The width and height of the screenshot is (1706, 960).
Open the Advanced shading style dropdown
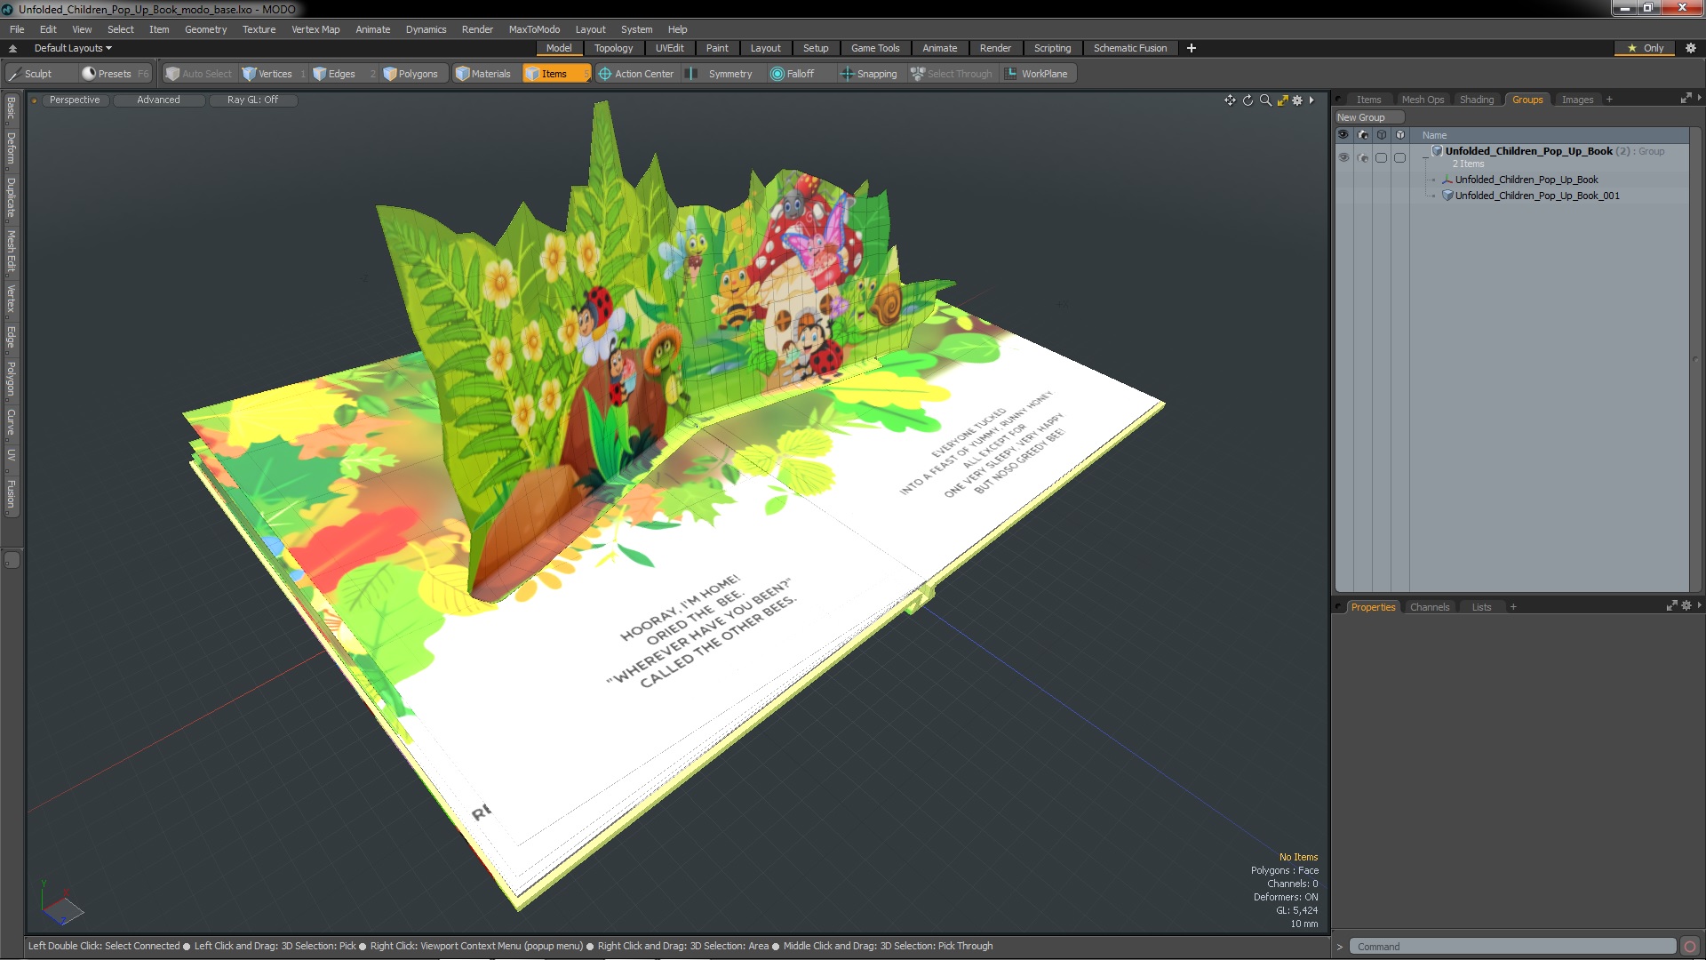point(158,100)
